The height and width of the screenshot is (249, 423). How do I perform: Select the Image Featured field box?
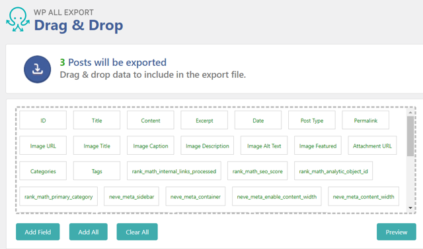click(x=318, y=146)
